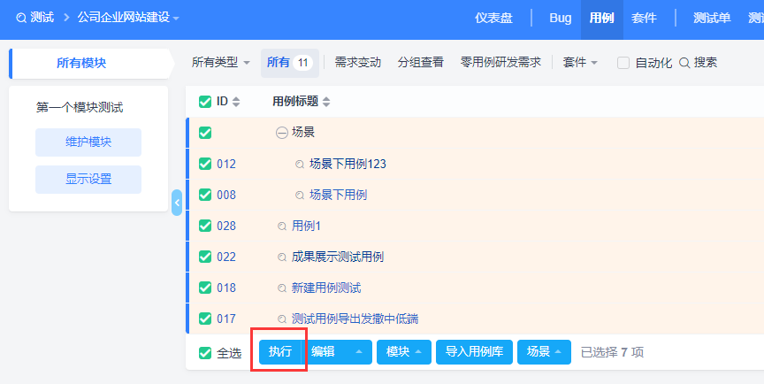Show 零用例研发需求 filter

pyautogui.click(x=500, y=62)
